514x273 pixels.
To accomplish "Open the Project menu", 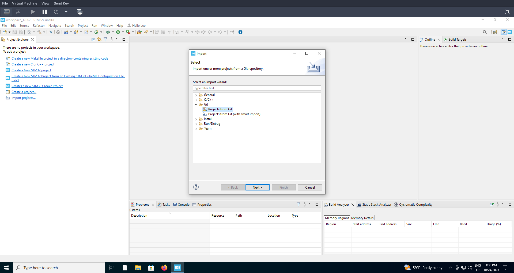I will pyautogui.click(x=83, y=26).
